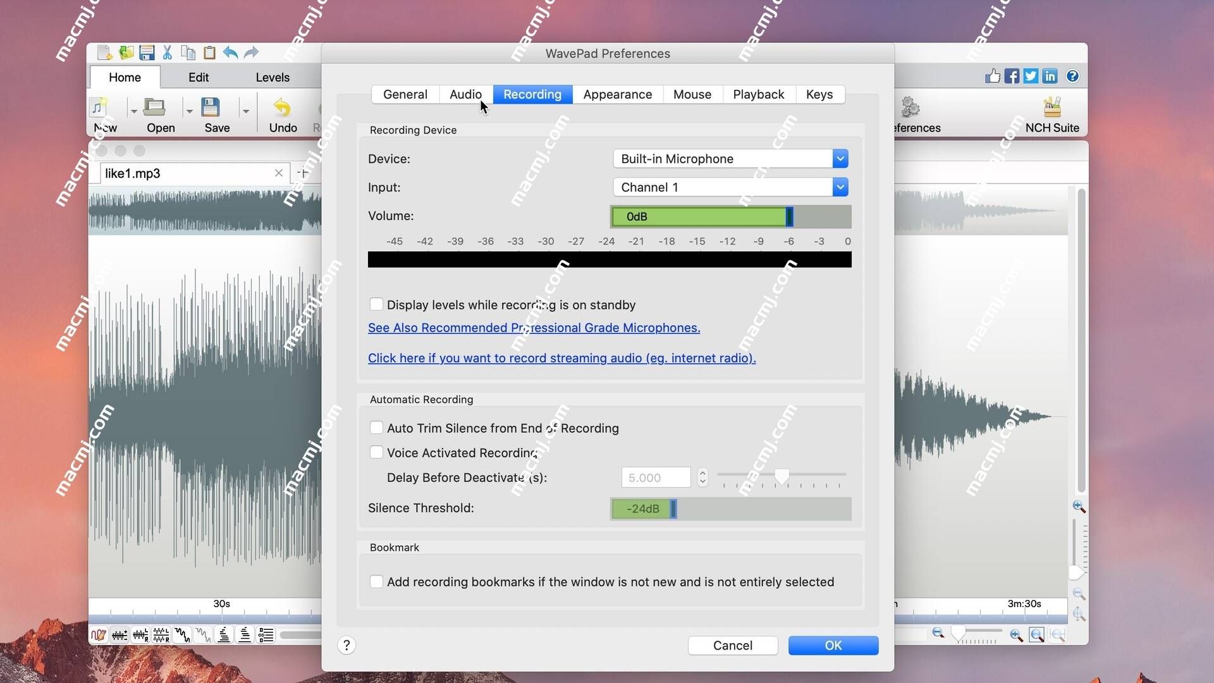Click the Volume 0dB slider bar
1214x683 pixels.
(x=731, y=216)
